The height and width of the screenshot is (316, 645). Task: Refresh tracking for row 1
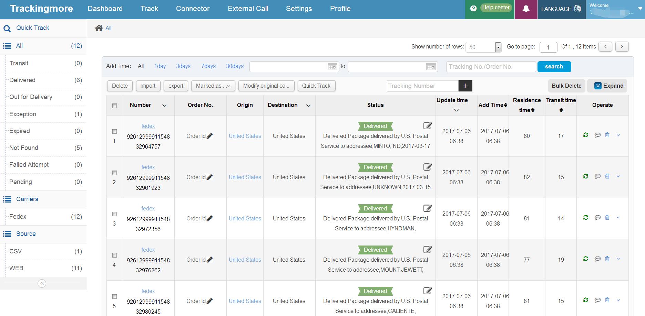(x=585, y=135)
